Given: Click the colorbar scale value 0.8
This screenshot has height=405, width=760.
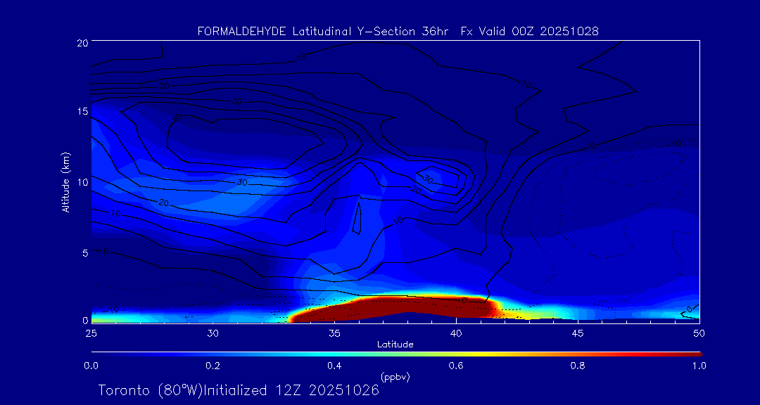Looking at the screenshot, I should tap(578, 366).
